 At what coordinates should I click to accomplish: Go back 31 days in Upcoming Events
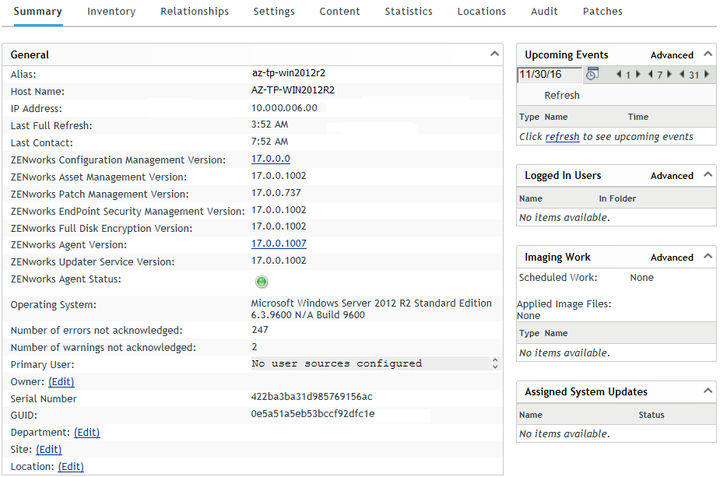point(681,75)
